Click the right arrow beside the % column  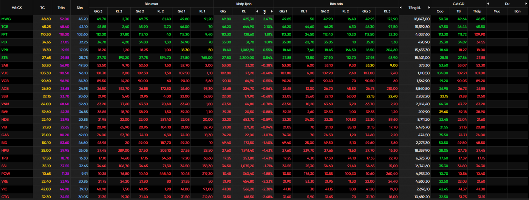[x=271, y=11]
